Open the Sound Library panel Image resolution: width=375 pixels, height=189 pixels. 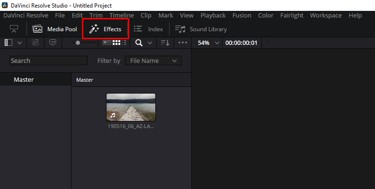pos(201,29)
